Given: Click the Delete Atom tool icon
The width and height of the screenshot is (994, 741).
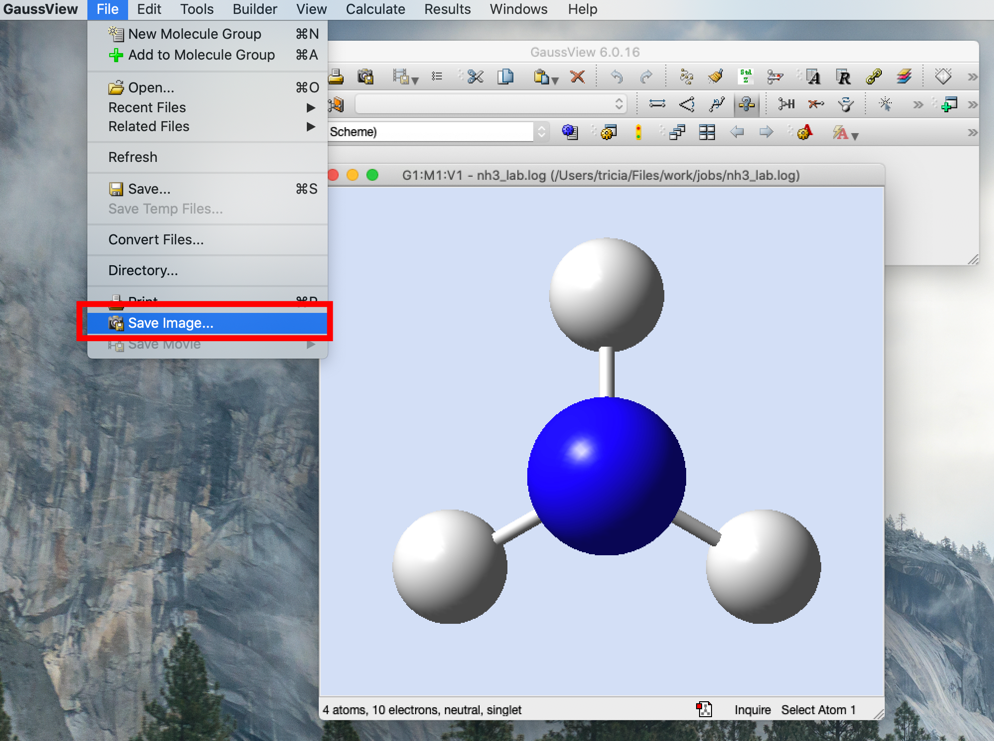Looking at the screenshot, I should pyautogui.click(x=816, y=104).
